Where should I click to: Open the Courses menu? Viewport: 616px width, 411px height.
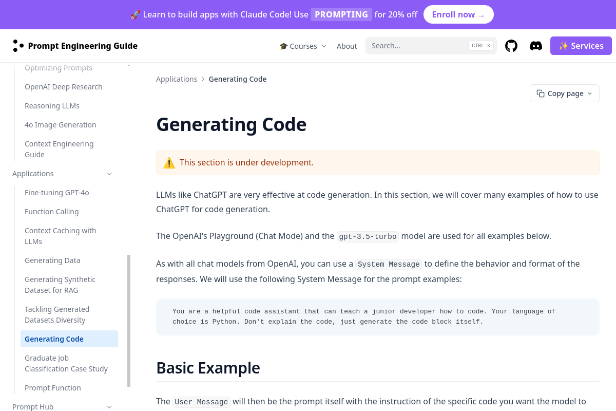click(x=303, y=46)
